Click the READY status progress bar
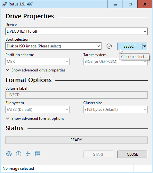Screen dimensions: 153x173 tap(76, 140)
